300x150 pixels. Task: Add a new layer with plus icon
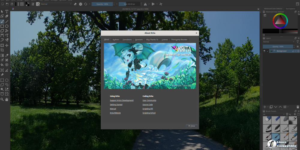[265, 107]
